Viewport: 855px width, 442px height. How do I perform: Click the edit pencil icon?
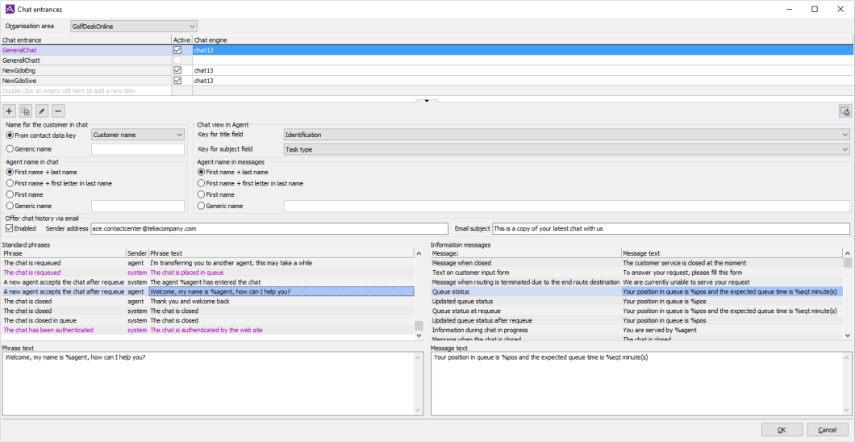click(x=42, y=111)
